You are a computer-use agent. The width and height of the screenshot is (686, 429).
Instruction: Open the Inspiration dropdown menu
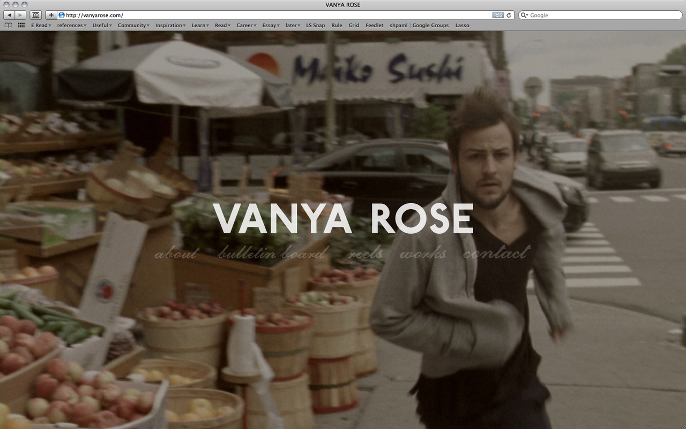[x=169, y=25]
